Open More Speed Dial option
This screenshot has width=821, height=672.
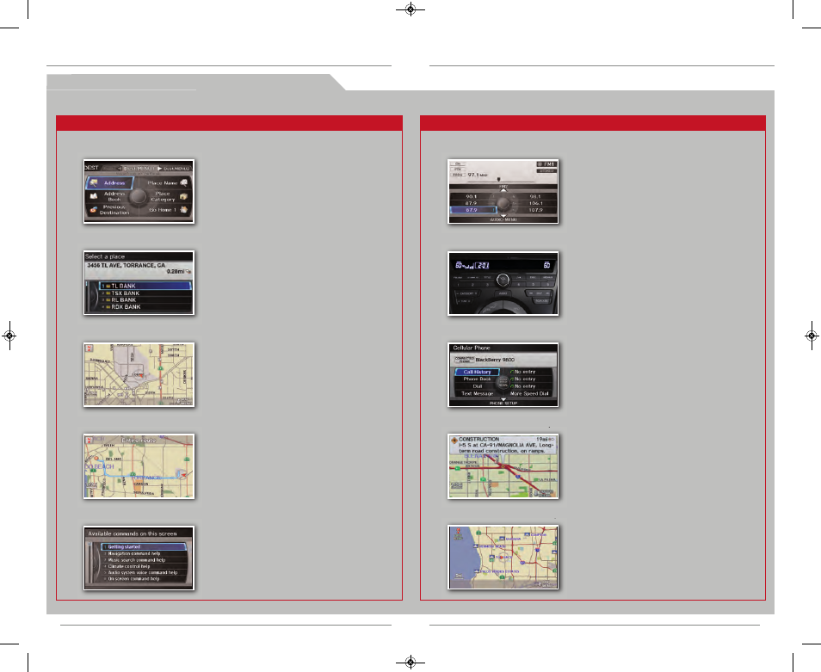click(529, 393)
